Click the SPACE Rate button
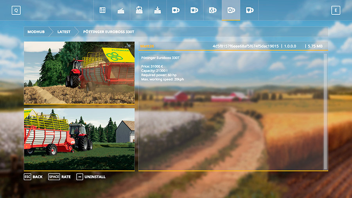This screenshot has height=198, width=352. pos(59,177)
